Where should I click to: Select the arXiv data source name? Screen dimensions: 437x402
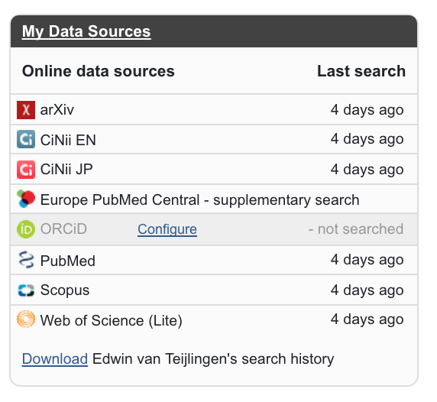click(x=57, y=110)
